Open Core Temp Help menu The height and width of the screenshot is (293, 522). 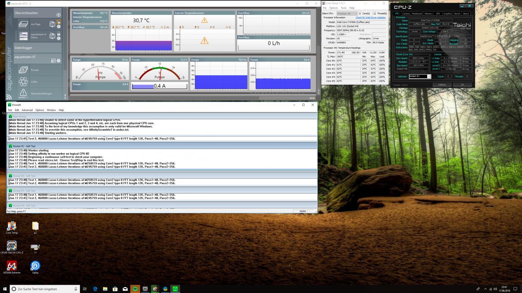352,8
